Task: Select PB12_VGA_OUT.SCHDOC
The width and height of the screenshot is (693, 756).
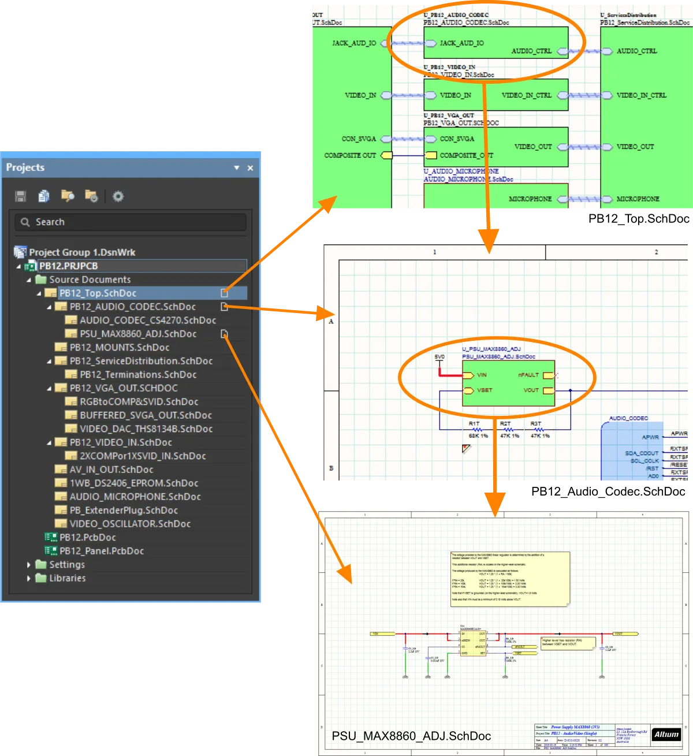Action: (x=124, y=388)
